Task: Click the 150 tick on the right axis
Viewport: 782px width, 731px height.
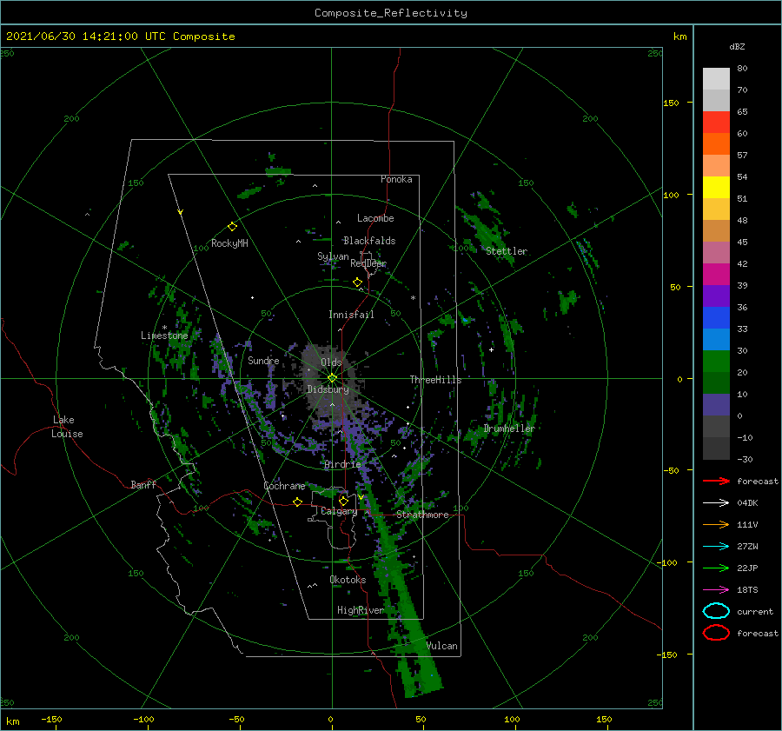Action: [x=671, y=103]
